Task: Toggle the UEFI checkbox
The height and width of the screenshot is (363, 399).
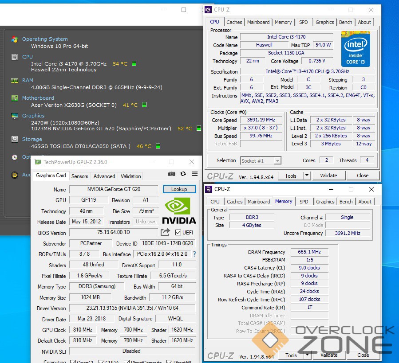Action: (x=178, y=233)
